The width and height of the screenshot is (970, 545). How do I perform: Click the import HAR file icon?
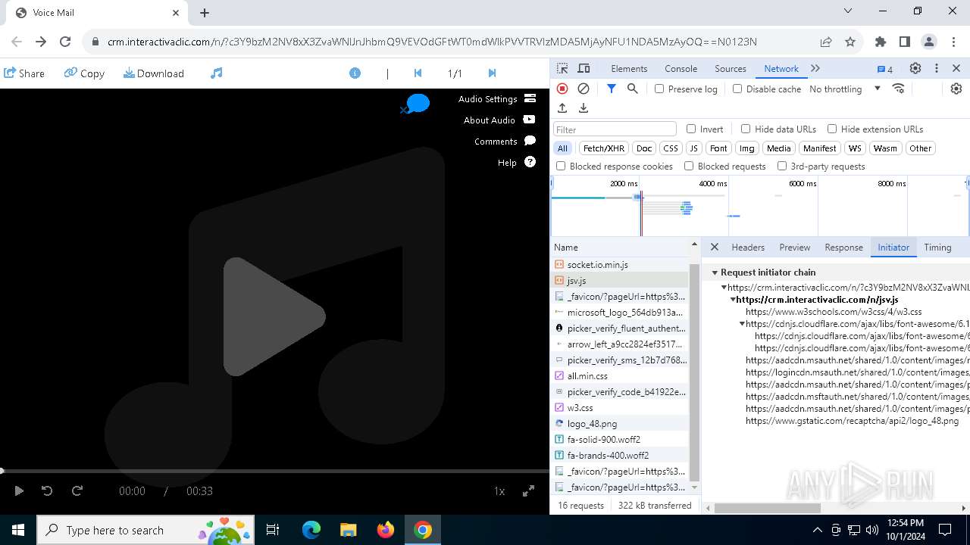click(x=562, y=108)
